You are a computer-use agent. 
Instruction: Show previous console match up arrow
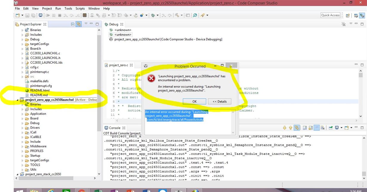[291, 128]
